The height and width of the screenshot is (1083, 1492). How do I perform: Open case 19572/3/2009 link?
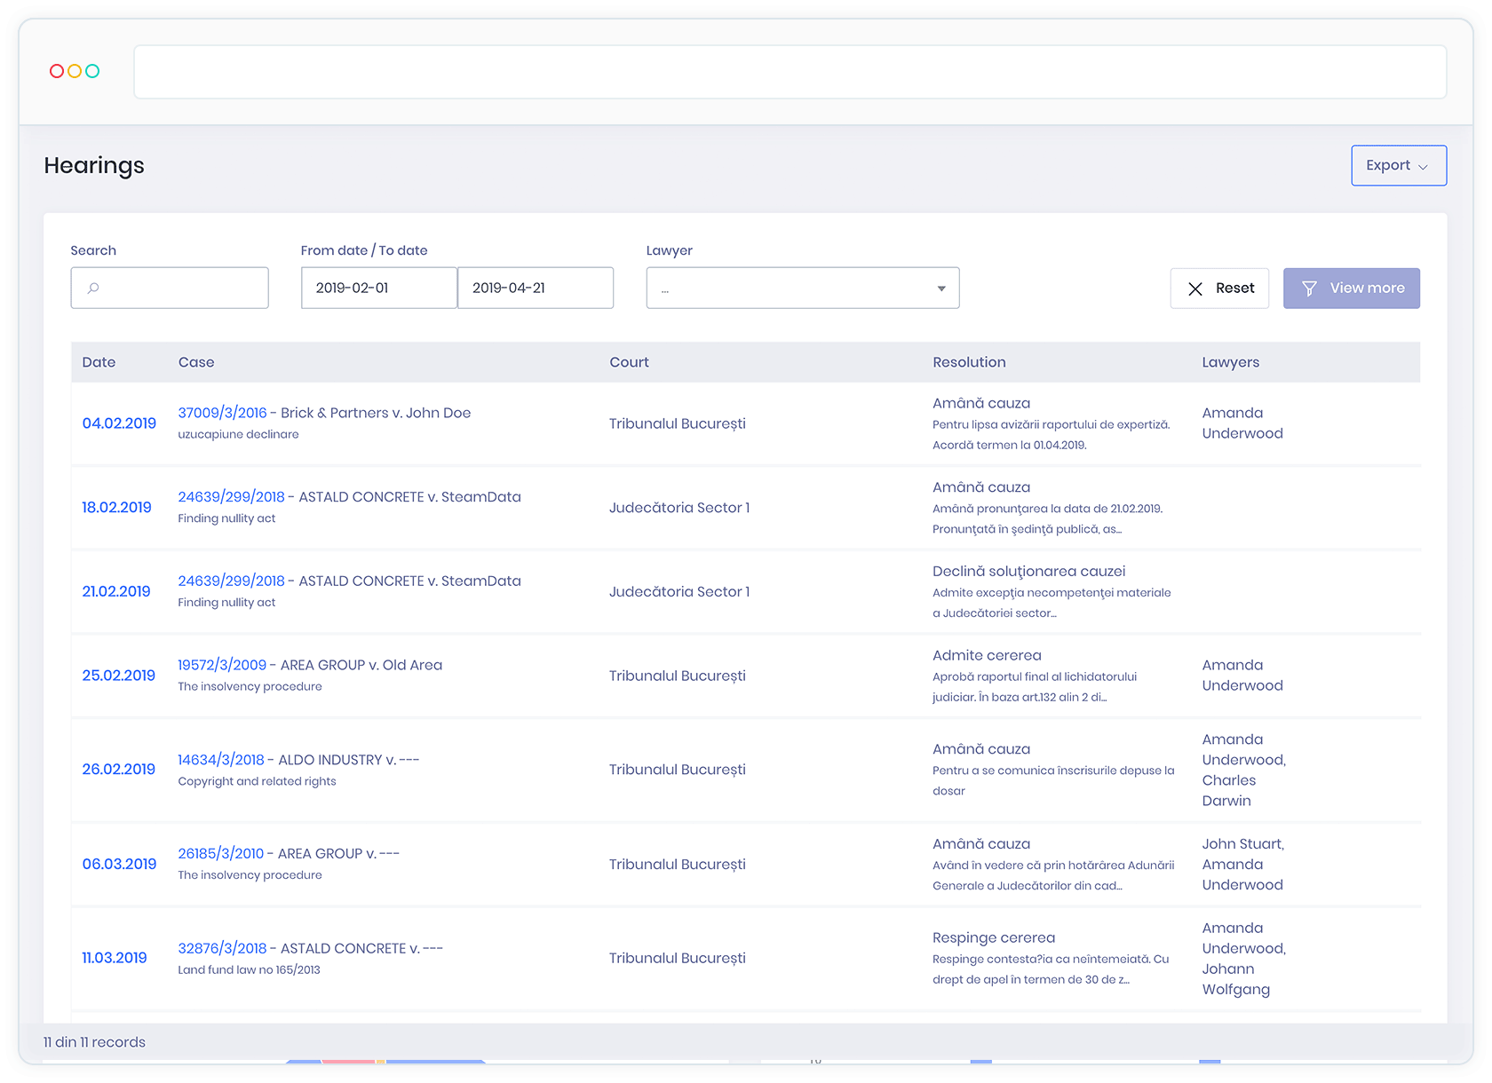click(x=222, y=665)
